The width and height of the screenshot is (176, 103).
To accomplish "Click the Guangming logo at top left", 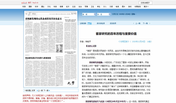I will click(x=24, y=3).
